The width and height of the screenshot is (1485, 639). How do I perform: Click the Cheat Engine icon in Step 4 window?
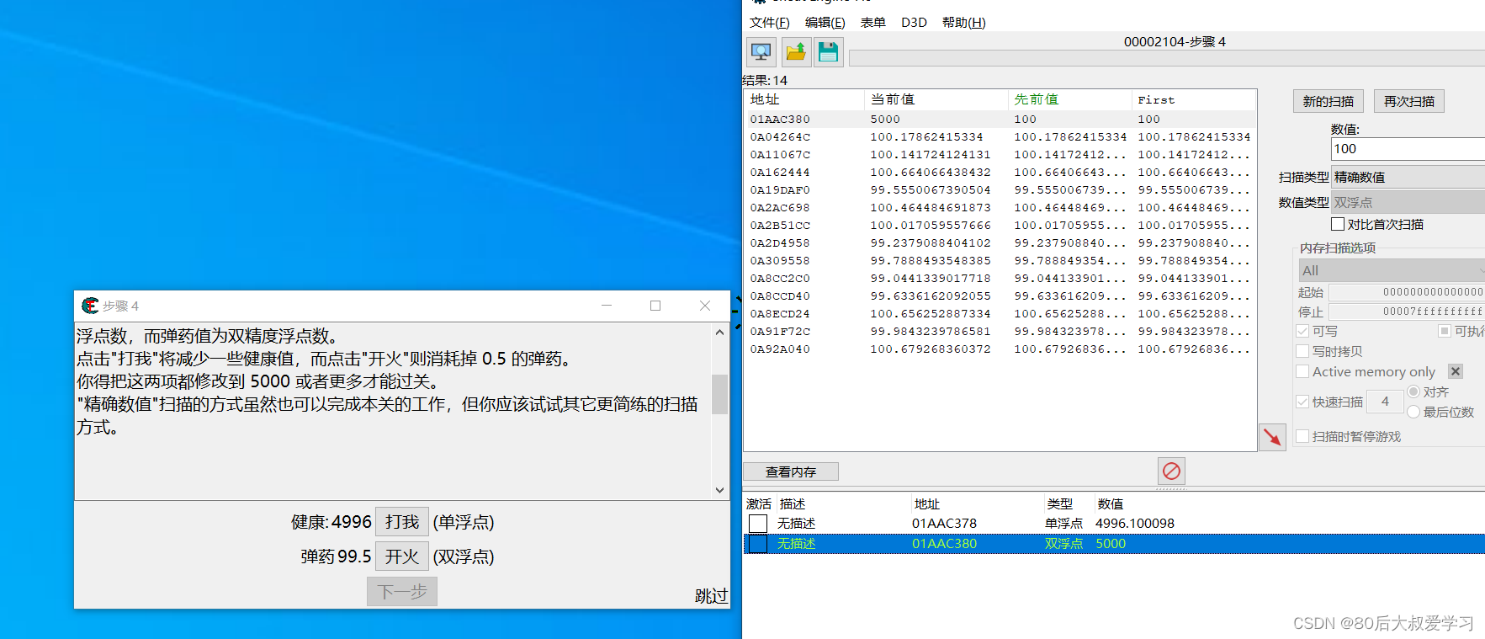90,306
